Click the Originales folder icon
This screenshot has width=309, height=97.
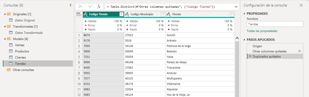coord(9,14)
